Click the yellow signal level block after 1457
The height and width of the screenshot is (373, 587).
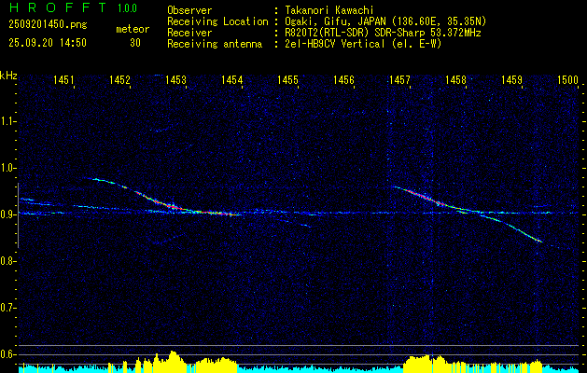(425, 363)
